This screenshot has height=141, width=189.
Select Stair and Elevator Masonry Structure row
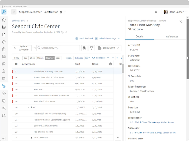[x=63, y=95]
